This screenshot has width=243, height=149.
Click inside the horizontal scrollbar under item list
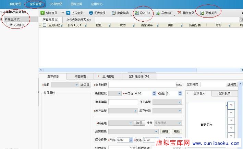click(x=137, y=70)
